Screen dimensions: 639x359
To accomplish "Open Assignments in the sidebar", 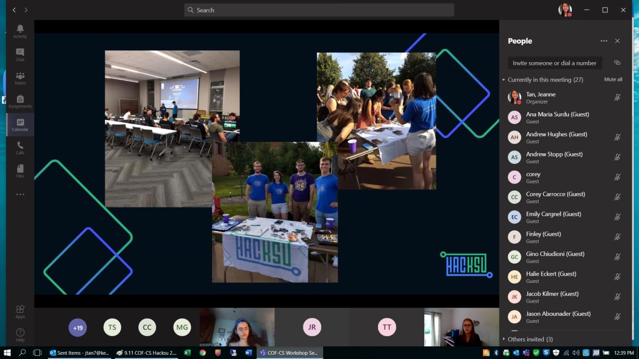I will pos(20,102).
